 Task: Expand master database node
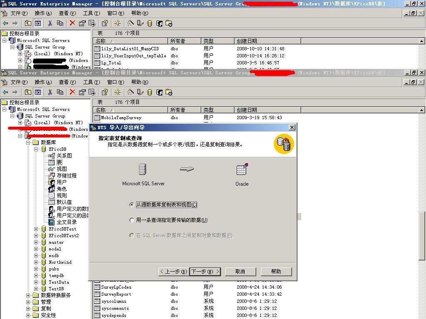point(36,242)
